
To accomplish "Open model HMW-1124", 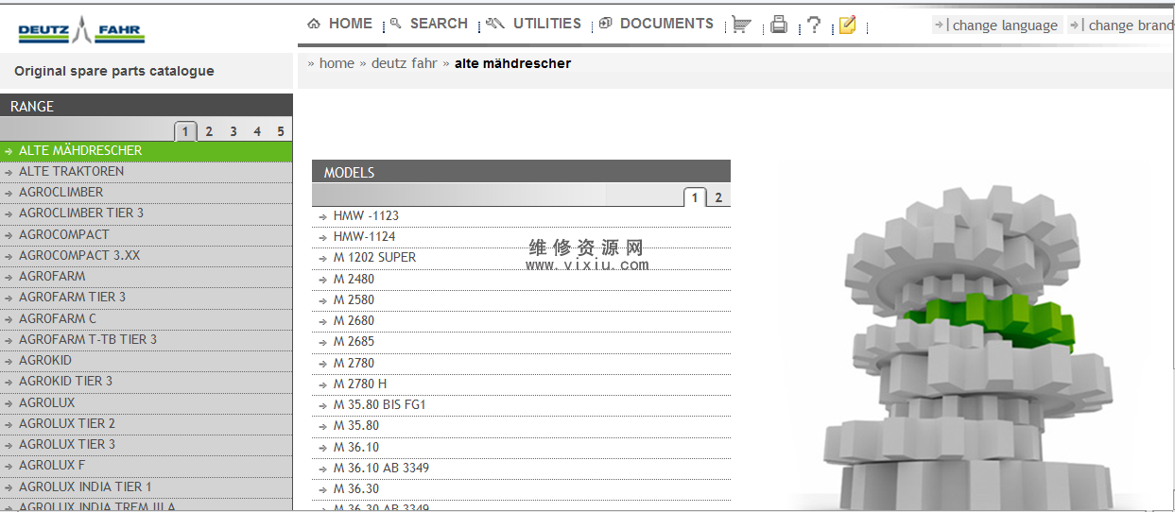I will (x=521, y=237).
